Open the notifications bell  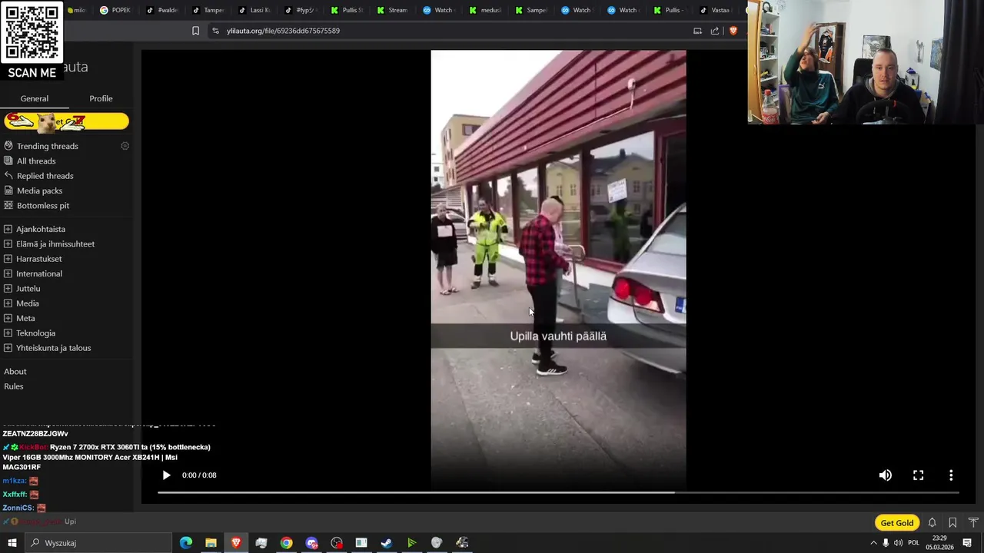932,523
